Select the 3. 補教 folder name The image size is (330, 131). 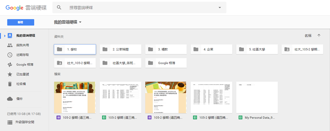[163, 49]
